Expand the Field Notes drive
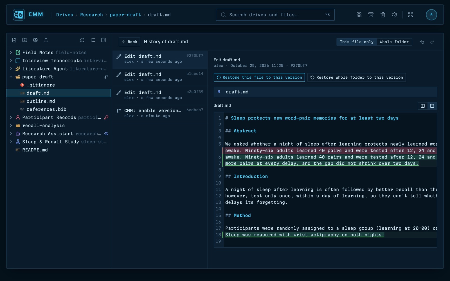This screenshot has width=450, height=281. [x=11, y=53]
